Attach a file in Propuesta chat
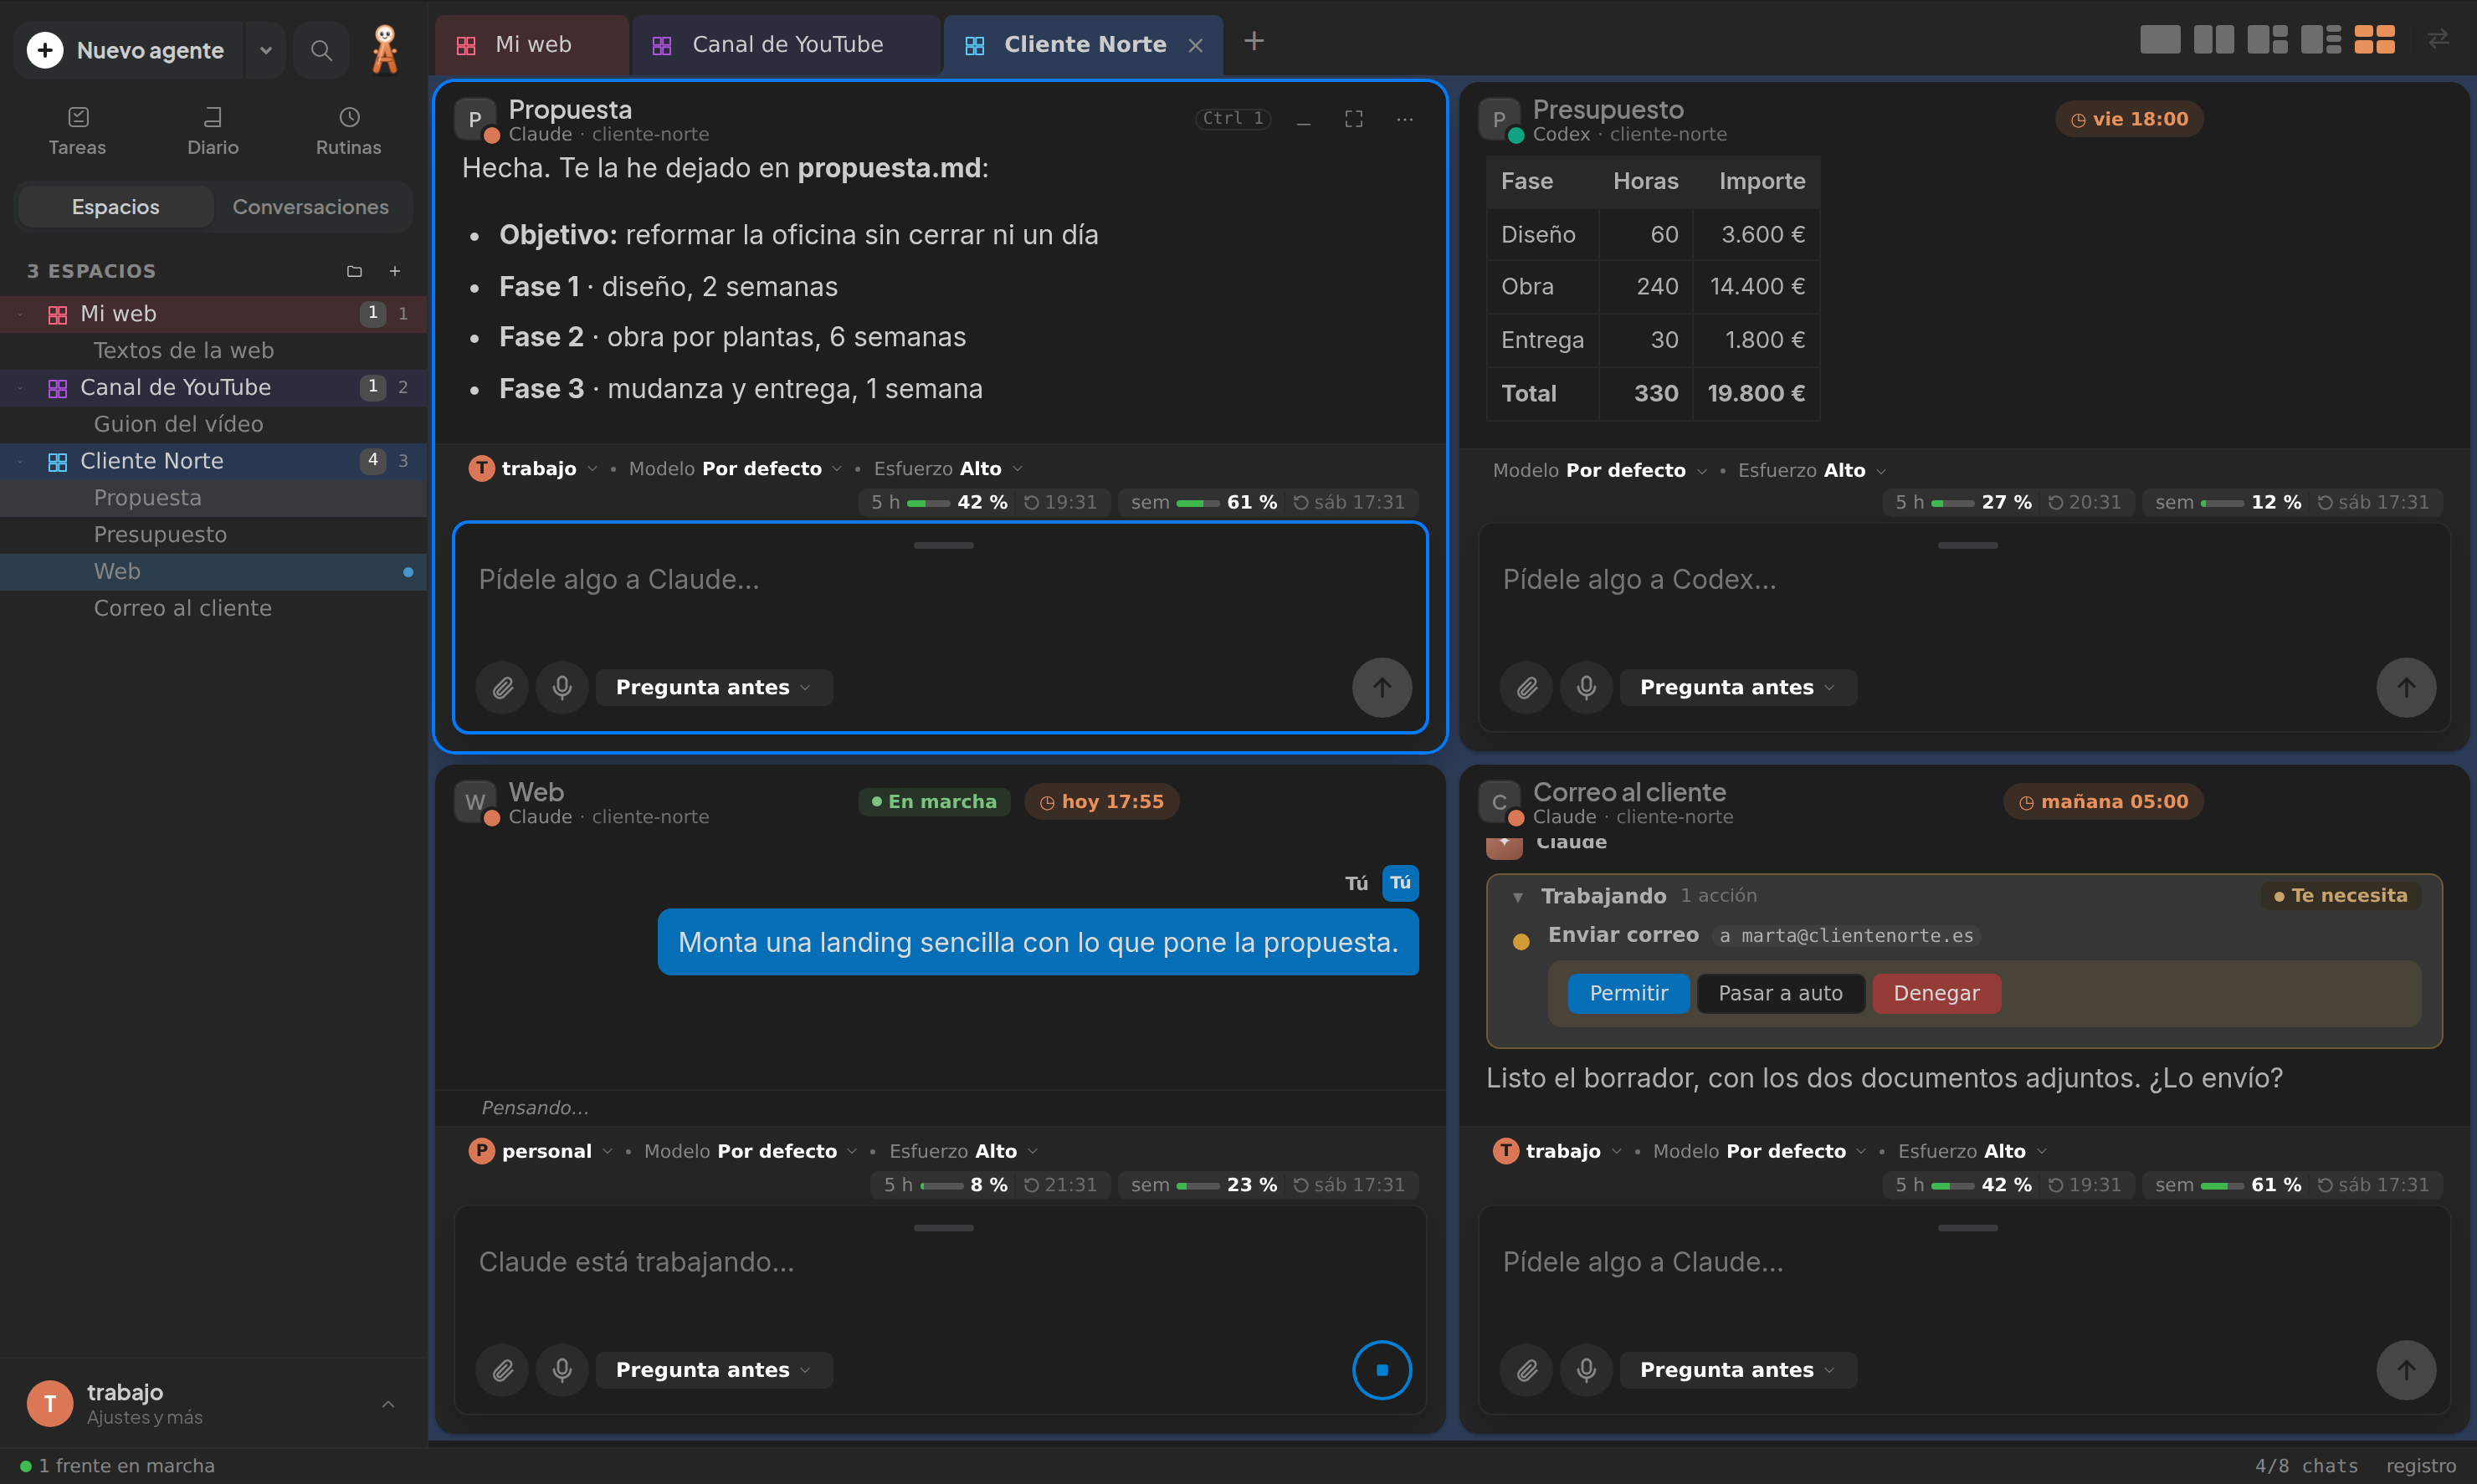The width and height of the screenshot is (2477, 1484). click(502, 687)
